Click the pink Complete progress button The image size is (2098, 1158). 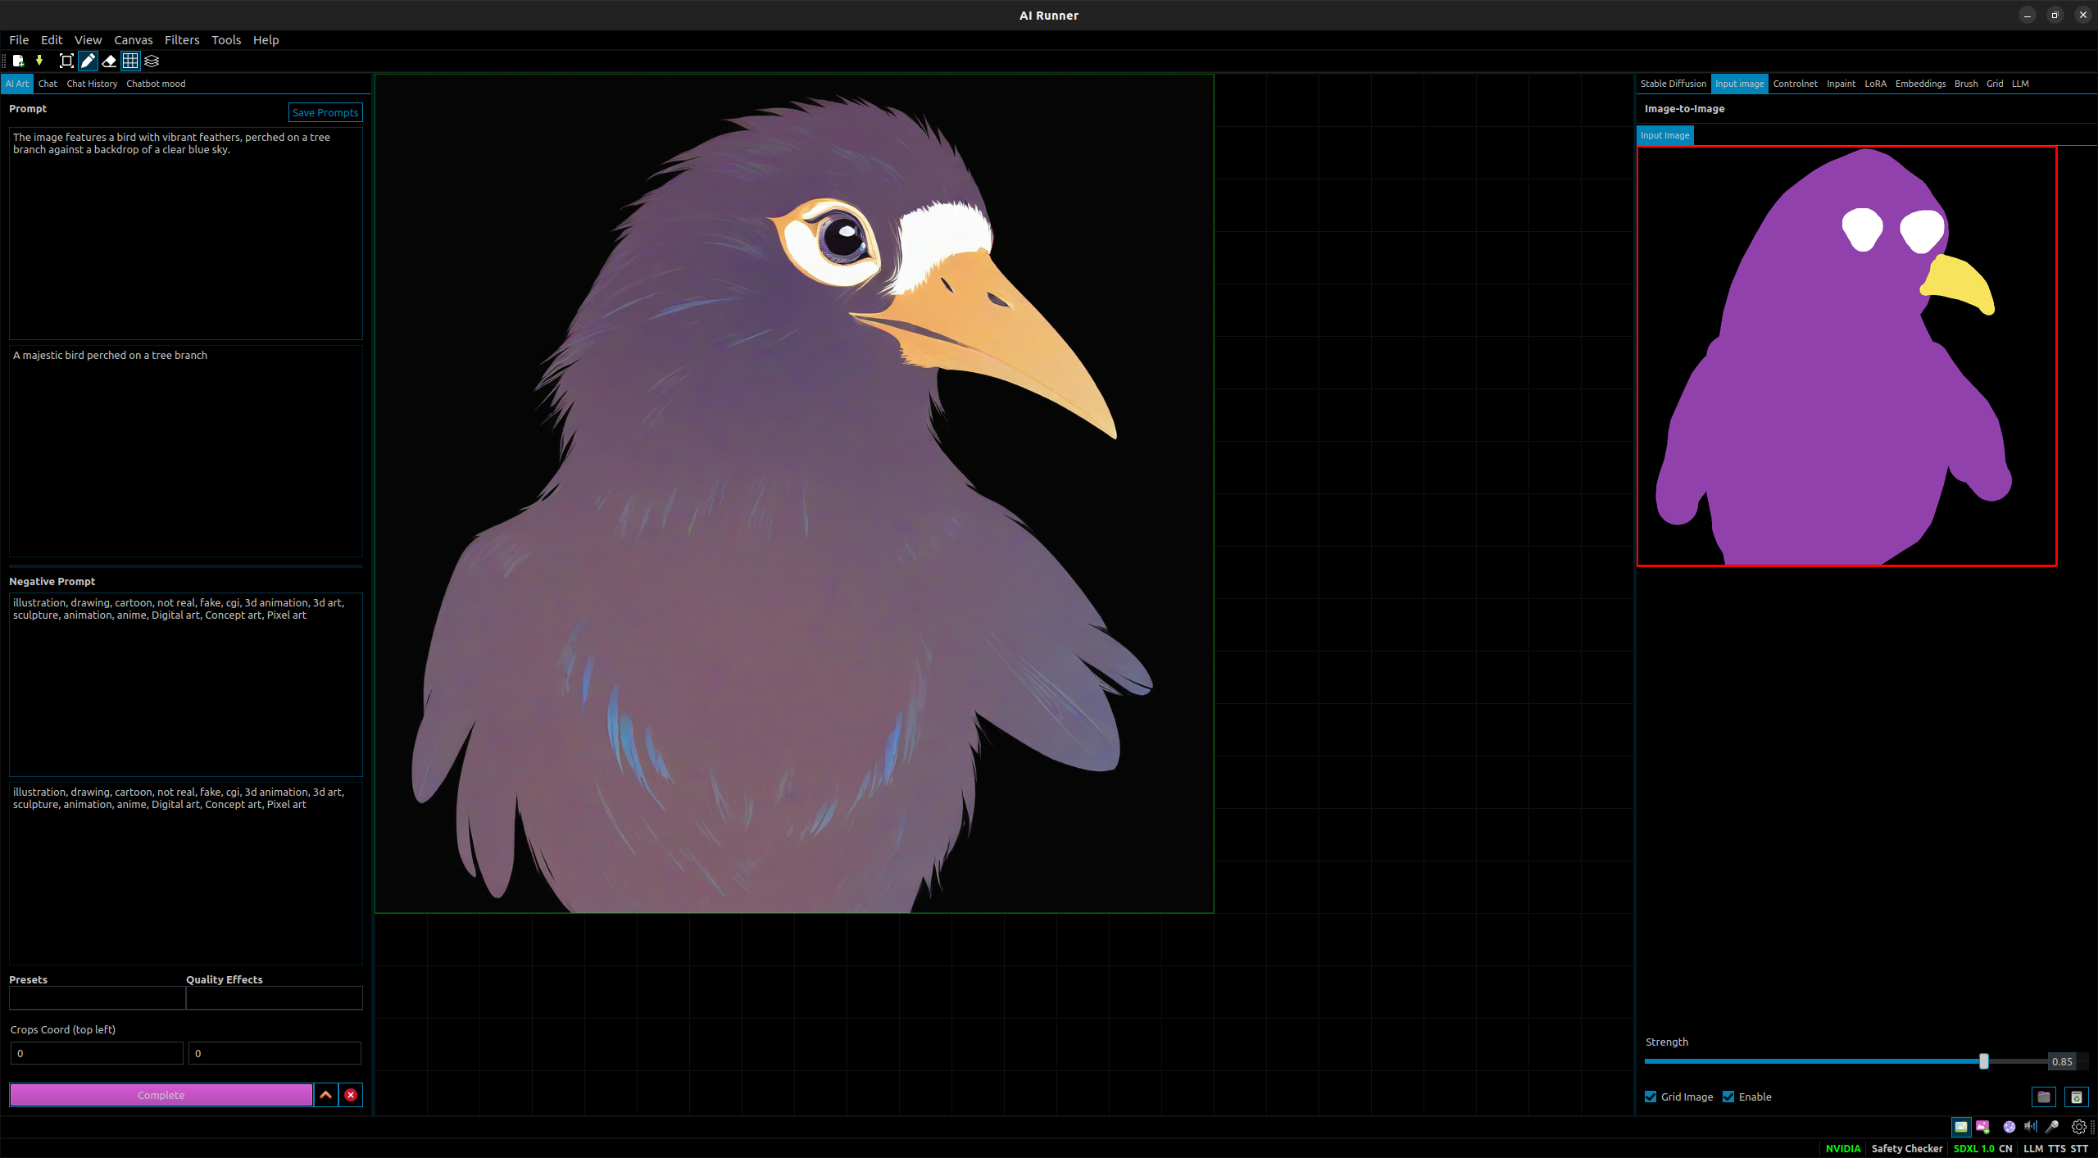(161, 1095)
